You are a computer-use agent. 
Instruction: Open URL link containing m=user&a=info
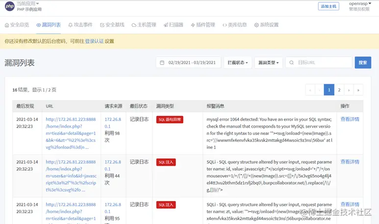71,176
